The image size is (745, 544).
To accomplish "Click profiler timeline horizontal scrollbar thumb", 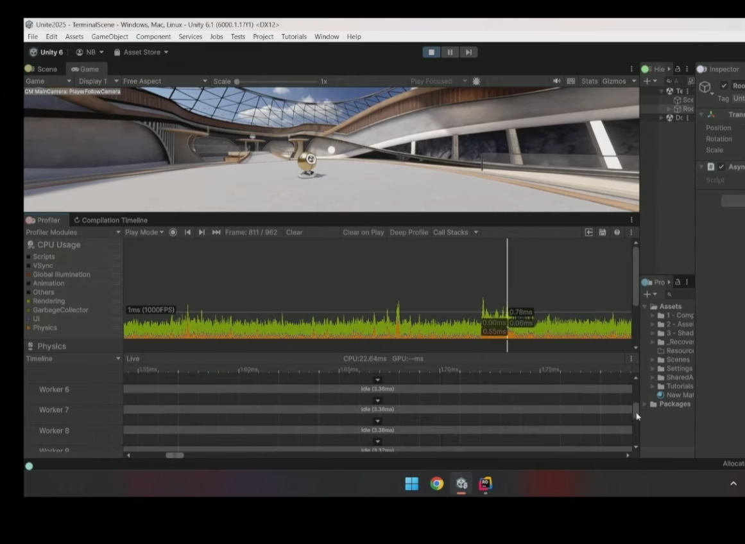I will (175, 455).
